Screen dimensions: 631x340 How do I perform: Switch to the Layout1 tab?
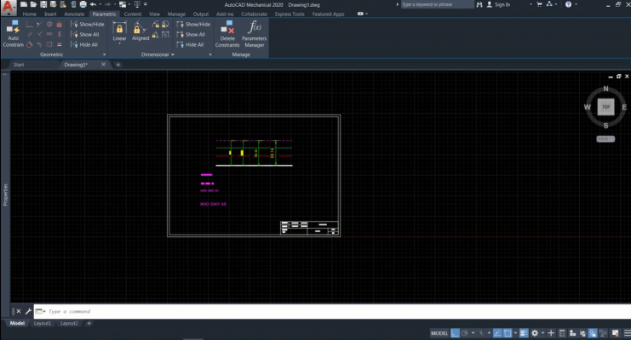point(43,324)
